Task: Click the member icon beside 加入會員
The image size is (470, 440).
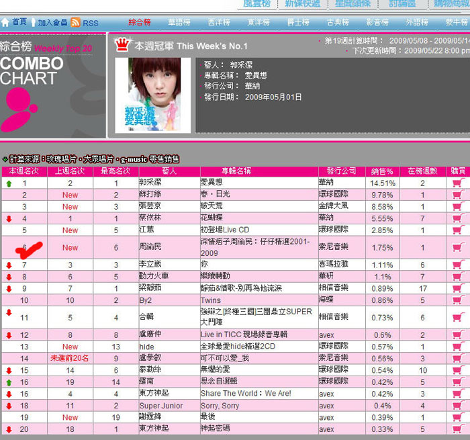Action: tap(34, 22)
